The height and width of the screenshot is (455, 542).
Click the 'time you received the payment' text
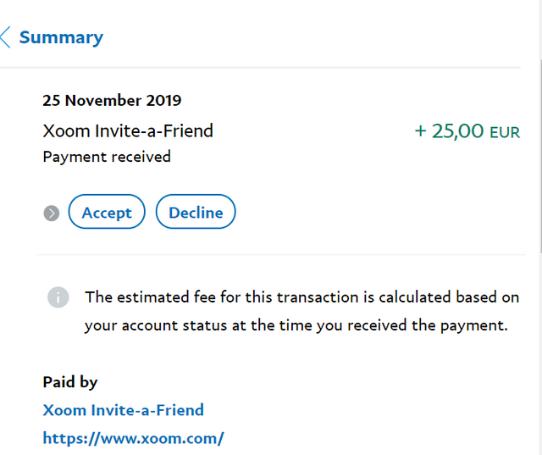tap(393, 325)
